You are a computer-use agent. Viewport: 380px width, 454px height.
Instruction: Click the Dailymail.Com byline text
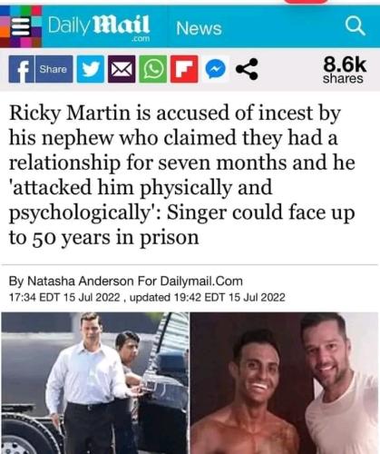[201, 281]
